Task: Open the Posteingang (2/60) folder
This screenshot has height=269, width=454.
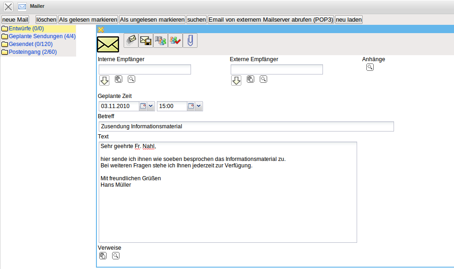Action: tap(32, 52)
